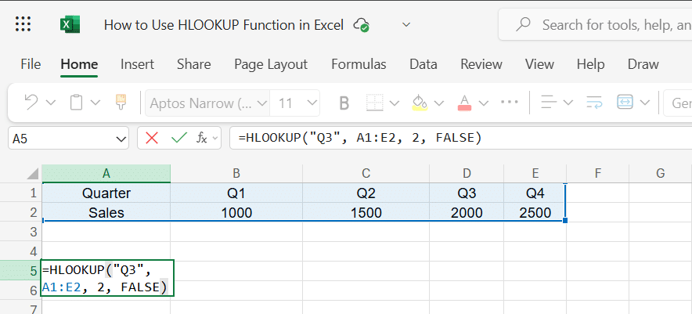Image resolution: width=692 pixels, height=314 pixels.
Task: Toggle Bold formatting
Action: click(344, 103)
